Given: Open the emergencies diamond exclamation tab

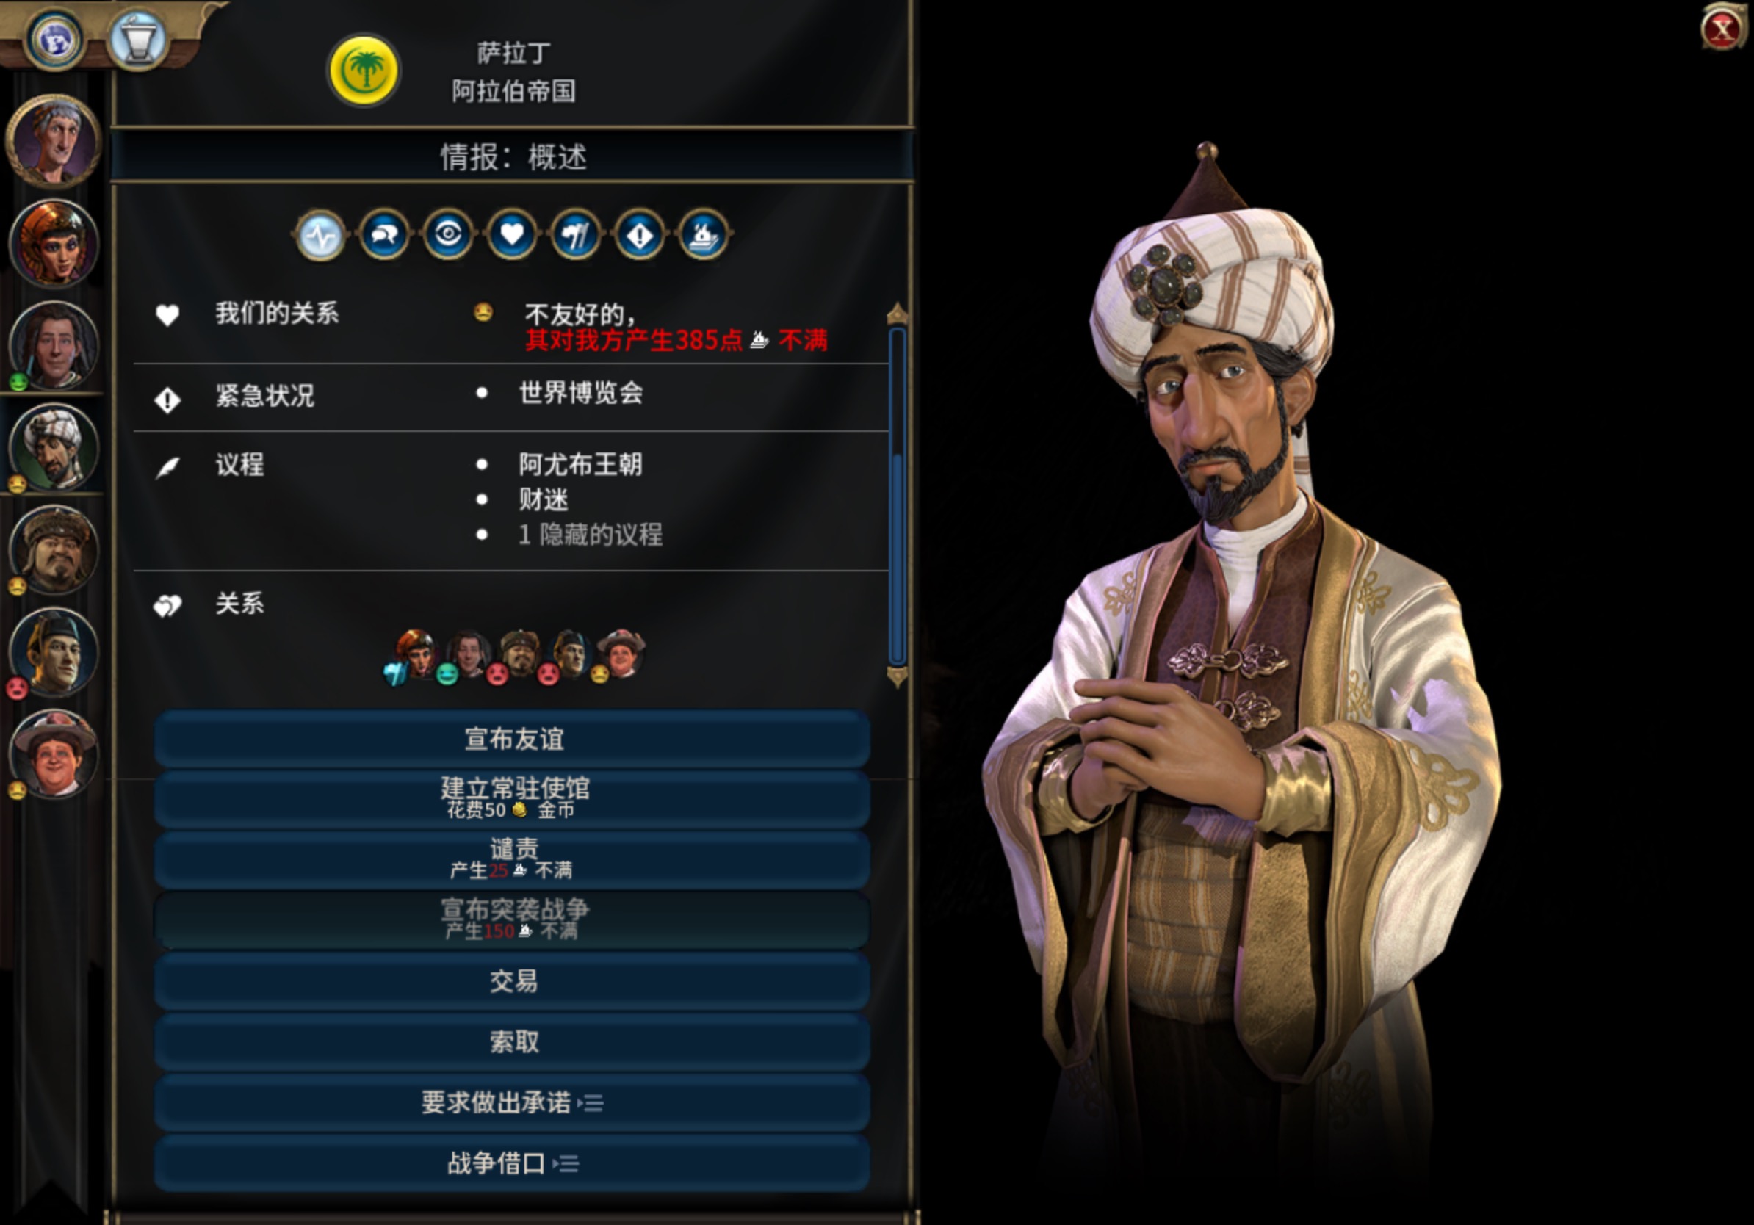Looking at the screenshot, I should [x=640, y=234].
